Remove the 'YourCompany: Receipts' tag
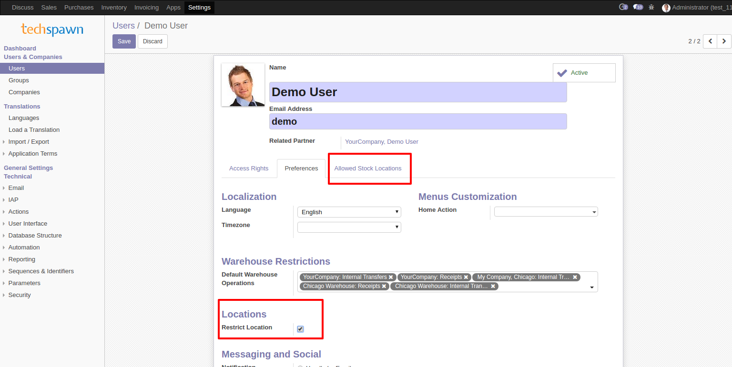This screenshot has width=732, height=367. pos(466,277)
